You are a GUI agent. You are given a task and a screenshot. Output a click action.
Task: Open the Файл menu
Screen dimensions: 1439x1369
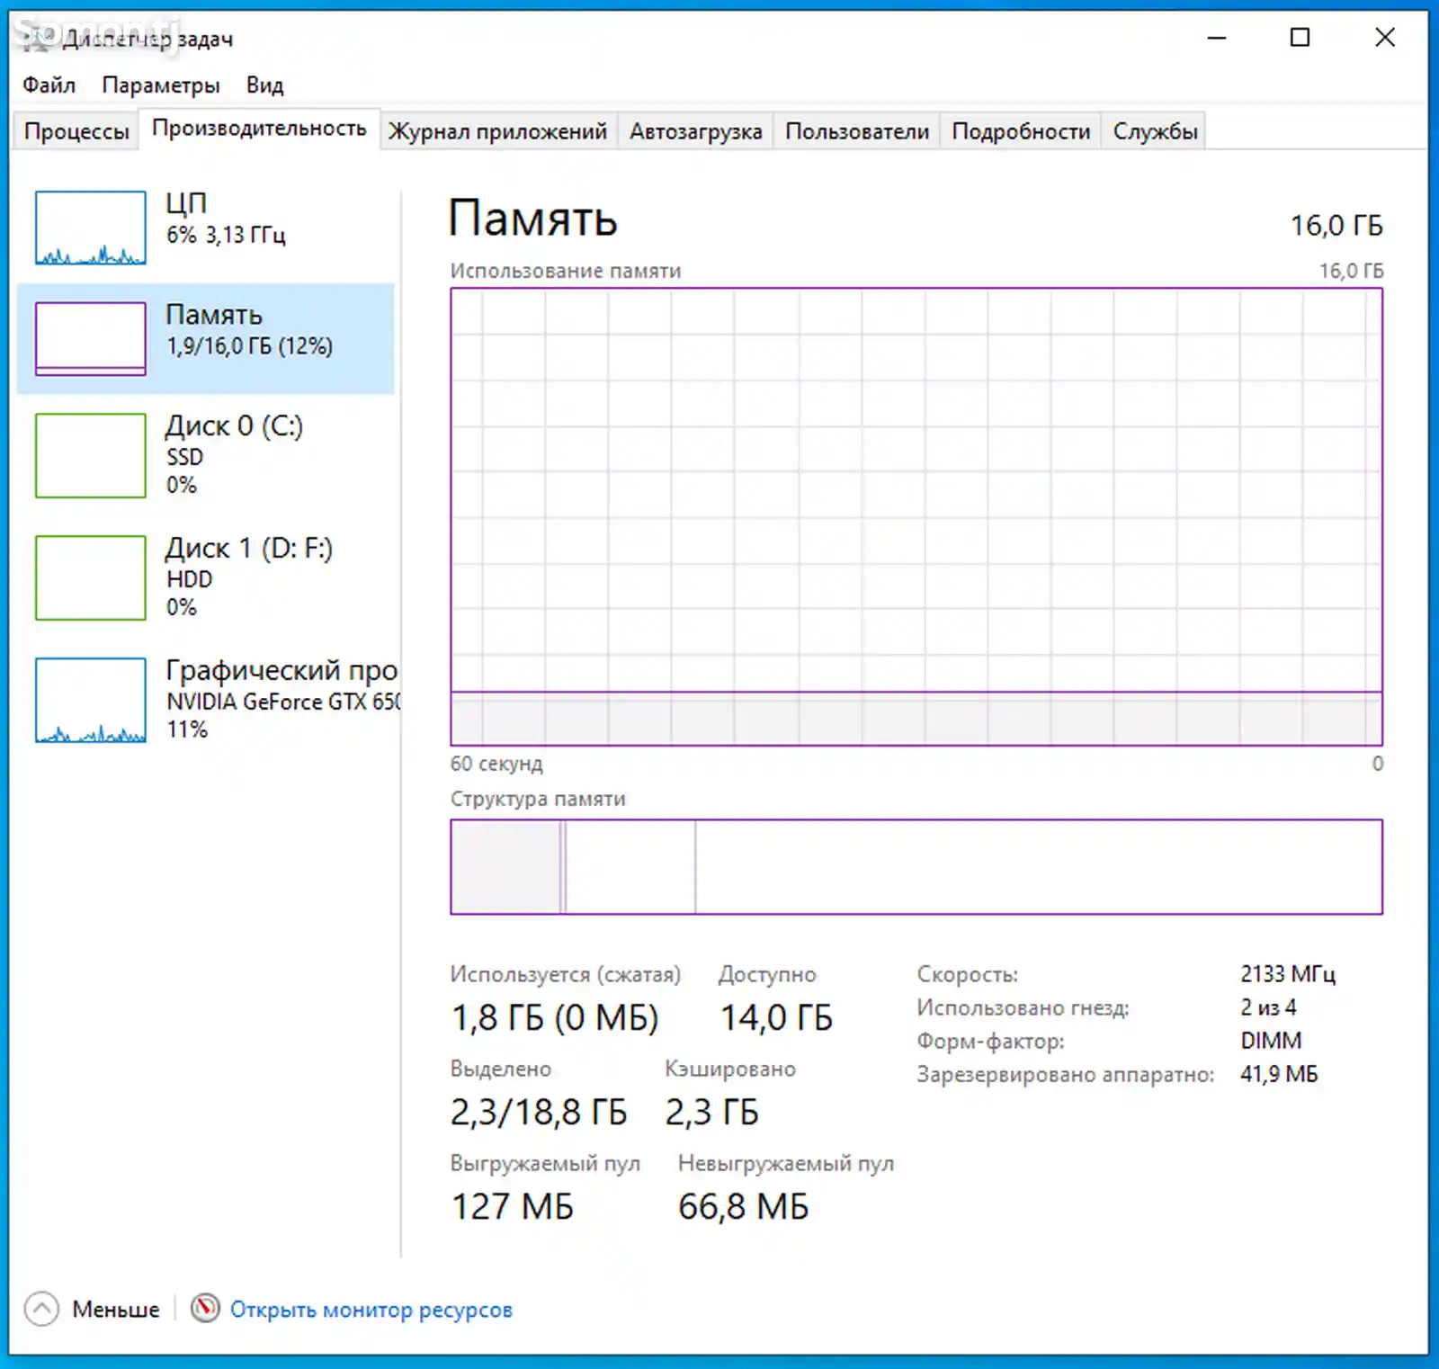pyautogui.click(x=49, y=85)
